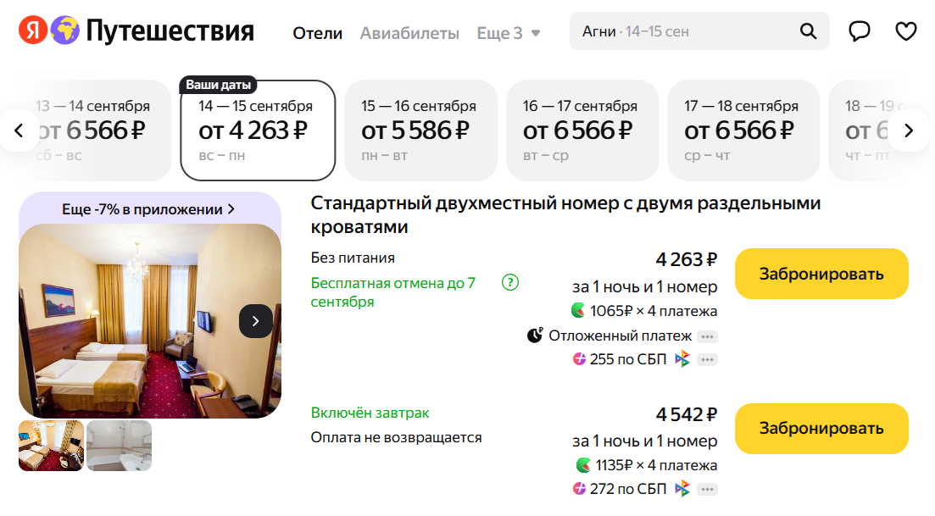Click the search magnifier icon

[x=806, y=31]
